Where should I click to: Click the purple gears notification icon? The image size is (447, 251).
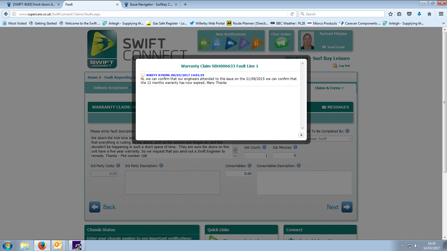pos(244,43)
